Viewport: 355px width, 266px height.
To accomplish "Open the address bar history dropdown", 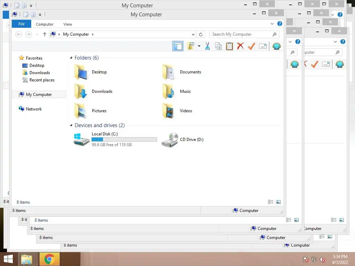I will (x=193, y=34).
